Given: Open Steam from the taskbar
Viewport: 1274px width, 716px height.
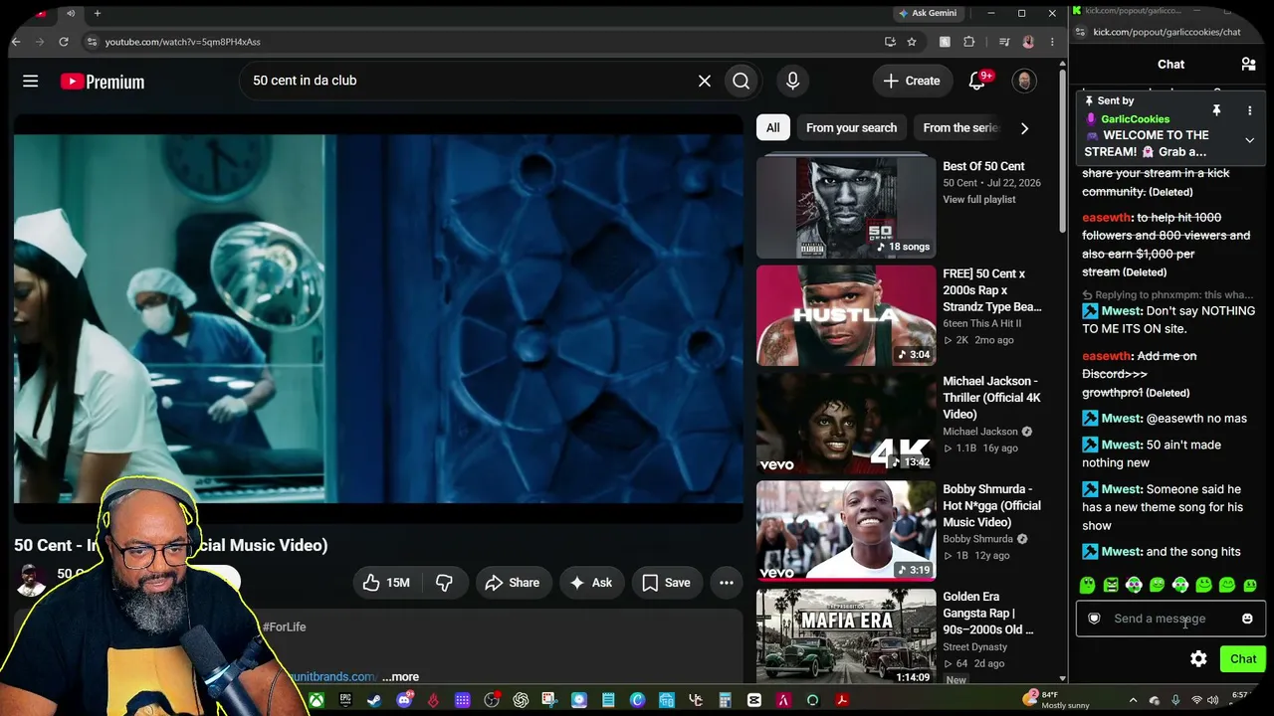Looking at the screenshot, I should [x=374, y=700].
